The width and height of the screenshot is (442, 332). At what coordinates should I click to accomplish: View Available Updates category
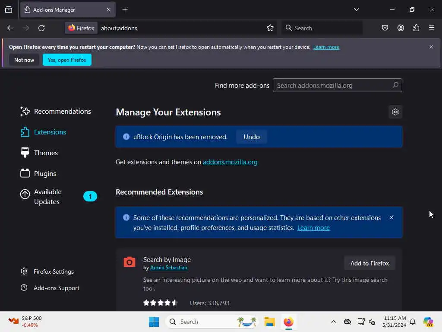[58, 197]
